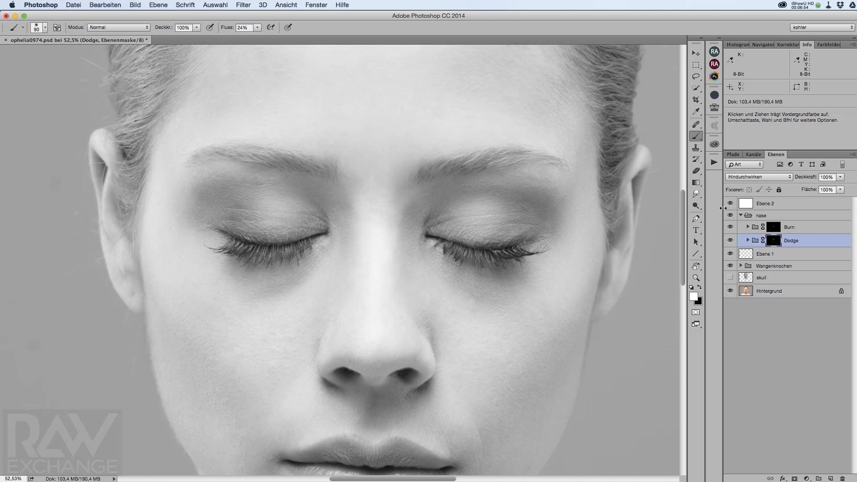Select the Rectangular Marquee tool
Viewport: 857px width, 482px height.
click(695, 65)
